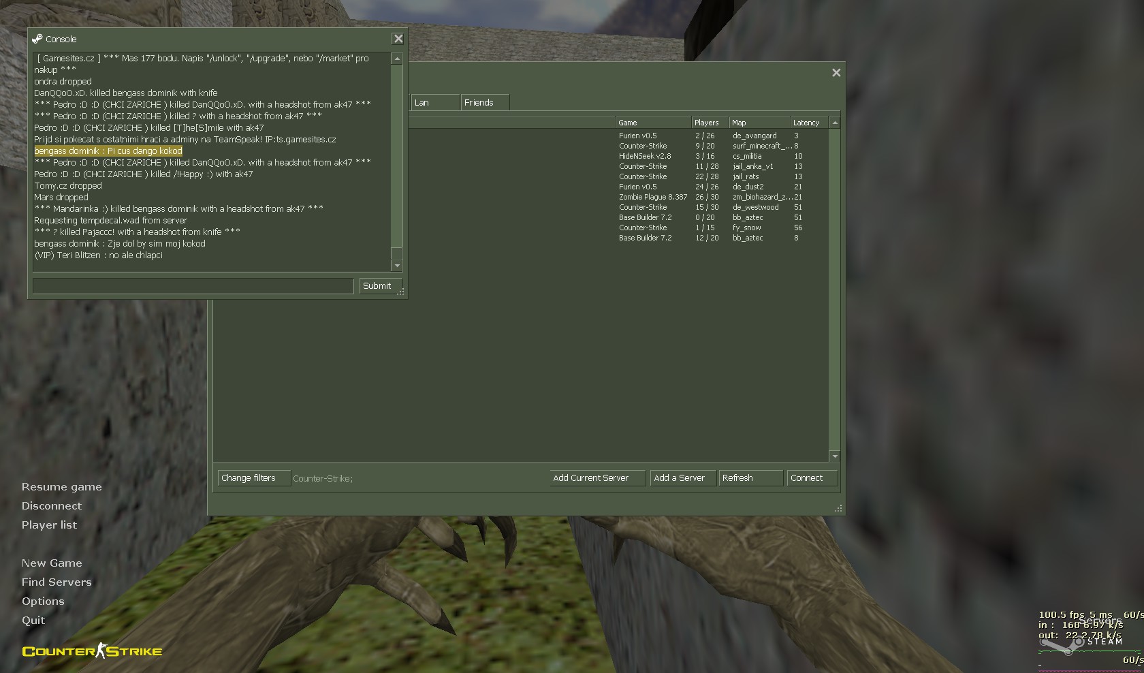Switch to the Friends tab

[485, 102]
